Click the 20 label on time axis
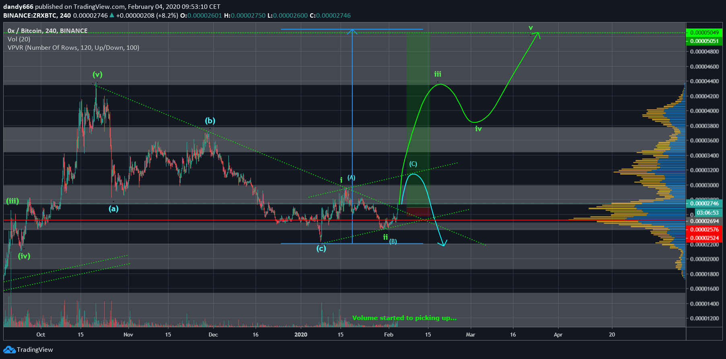Viewport: 726px width, 359px height. (612, 335)
